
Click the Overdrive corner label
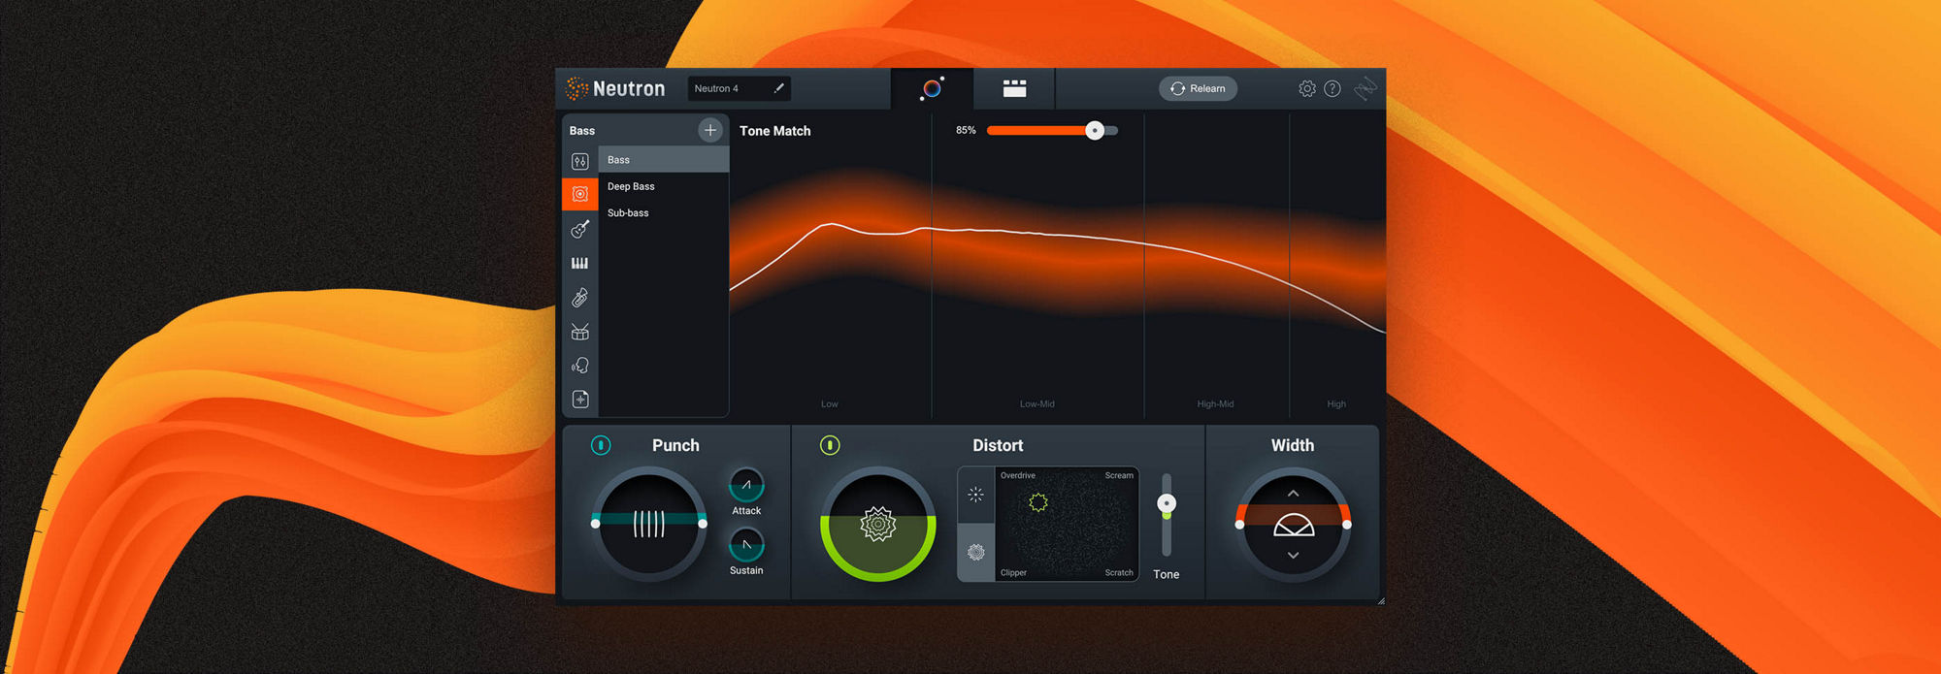click(1018, 475)
